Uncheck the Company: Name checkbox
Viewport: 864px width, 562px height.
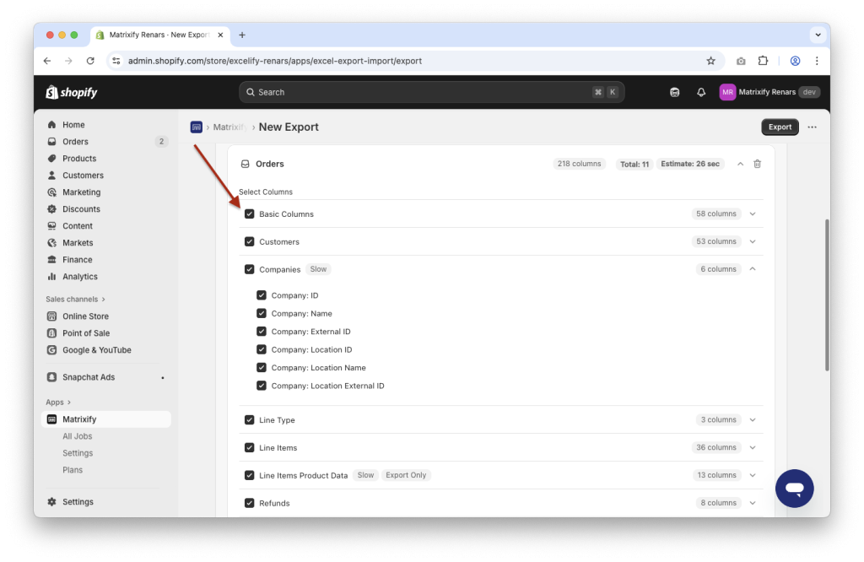(x=262, y=313)
